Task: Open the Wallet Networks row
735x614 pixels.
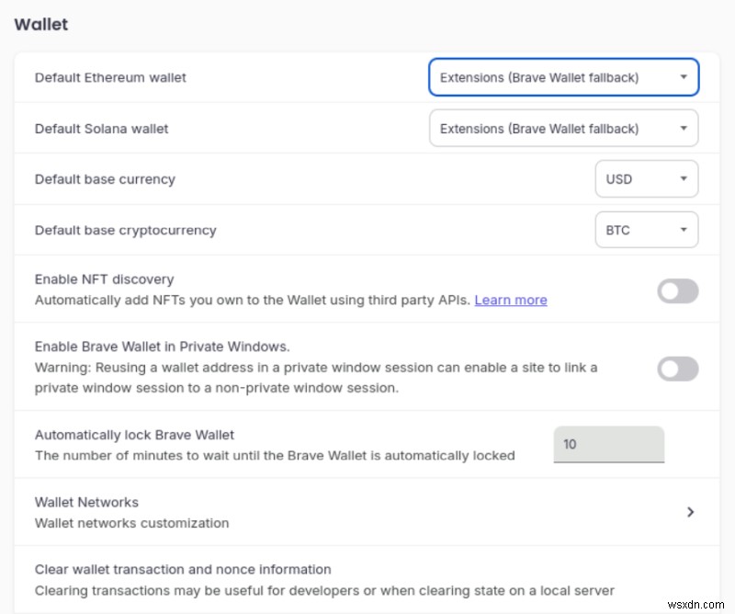Action: point(367,512)
